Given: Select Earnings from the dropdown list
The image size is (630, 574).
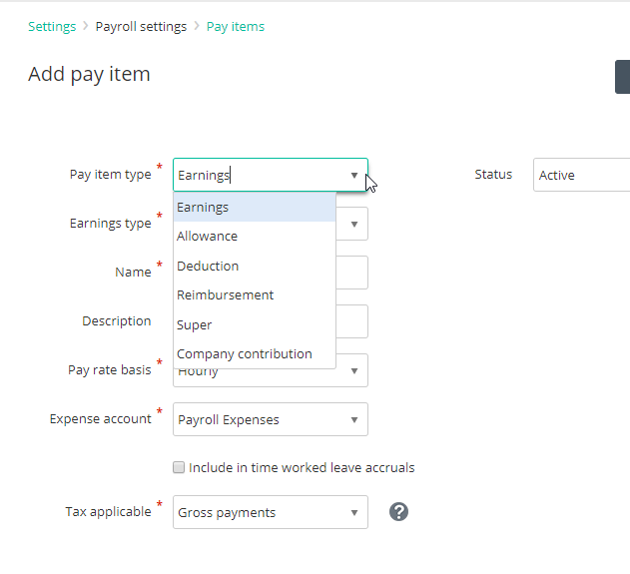Looking at the screenshot, I should [255, 208].
